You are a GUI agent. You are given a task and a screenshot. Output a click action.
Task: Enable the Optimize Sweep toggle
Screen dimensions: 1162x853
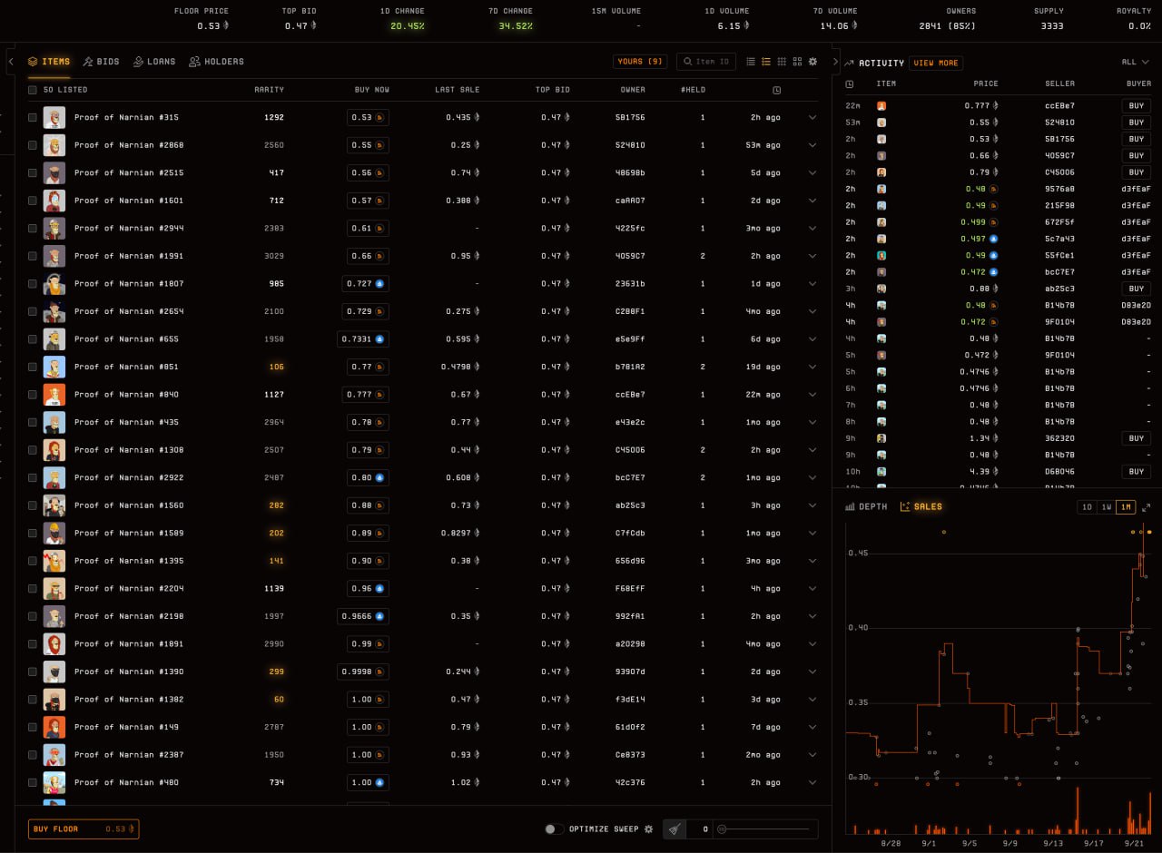(554, 829)
